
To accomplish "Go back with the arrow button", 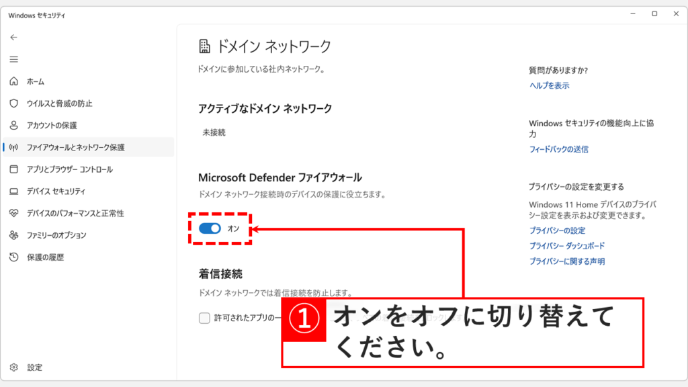I will pos(13,38).
